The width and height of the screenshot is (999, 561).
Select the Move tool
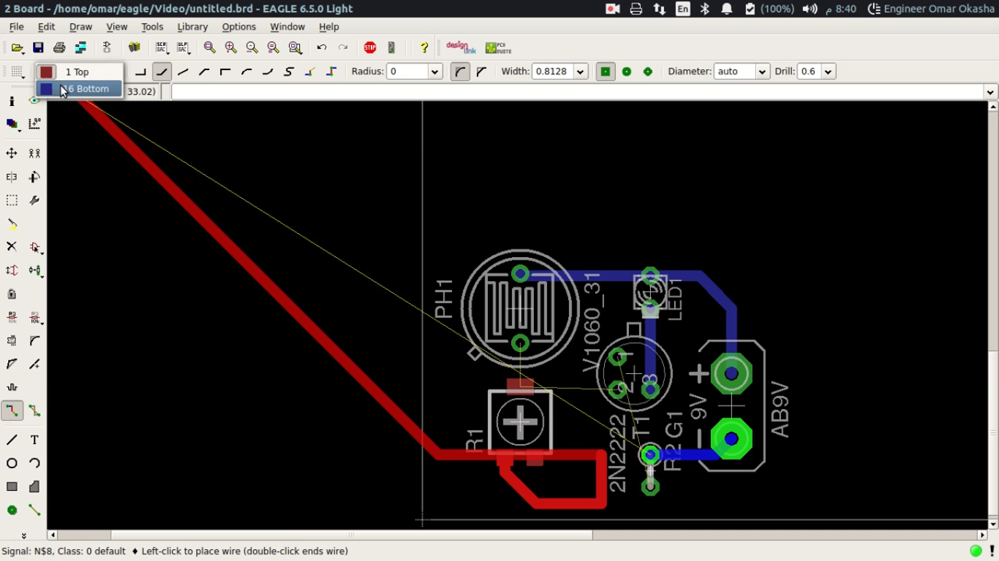click(12, 153)
